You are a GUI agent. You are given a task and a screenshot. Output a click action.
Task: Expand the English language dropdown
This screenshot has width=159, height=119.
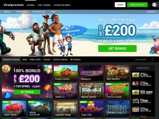(x=152, y=12)
